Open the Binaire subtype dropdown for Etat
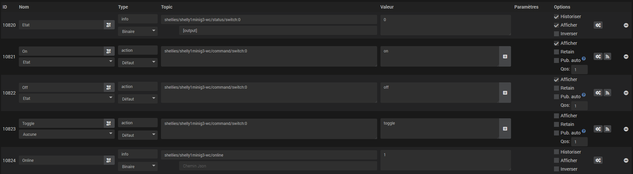The image size is (633, 174). pos(138,31)
